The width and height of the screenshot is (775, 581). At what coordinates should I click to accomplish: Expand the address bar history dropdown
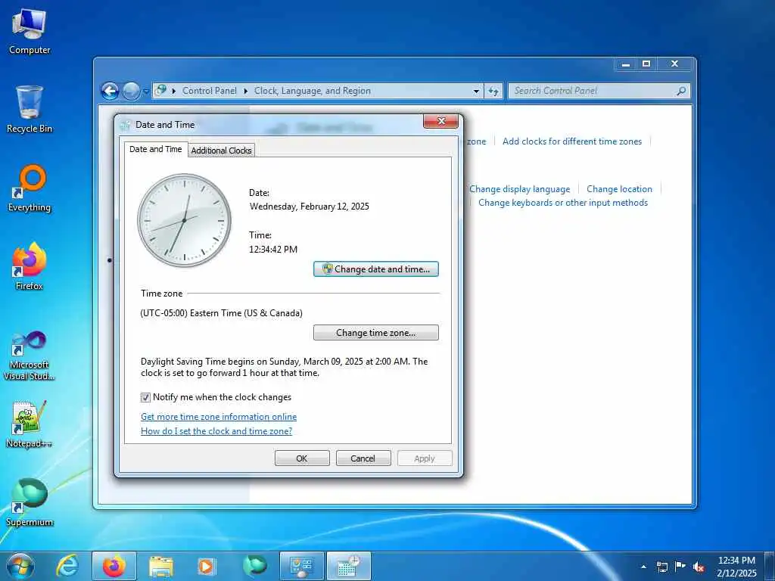[x=476, y=91]
